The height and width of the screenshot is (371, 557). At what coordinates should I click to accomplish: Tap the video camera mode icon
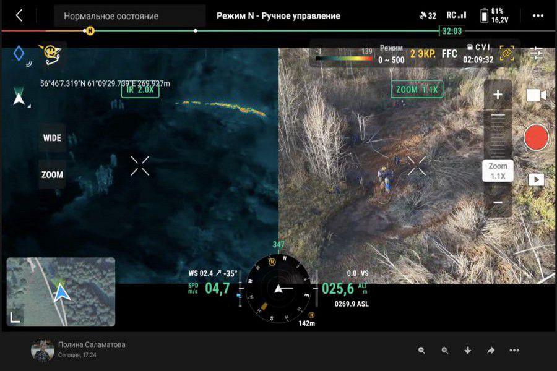536,95
